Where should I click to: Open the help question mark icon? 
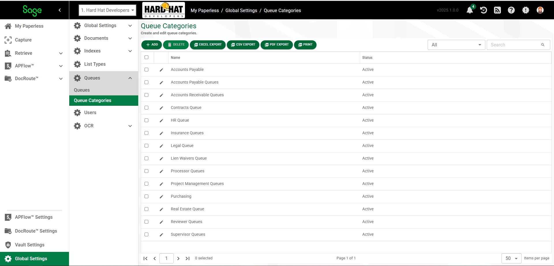click(x=511, y=10)
